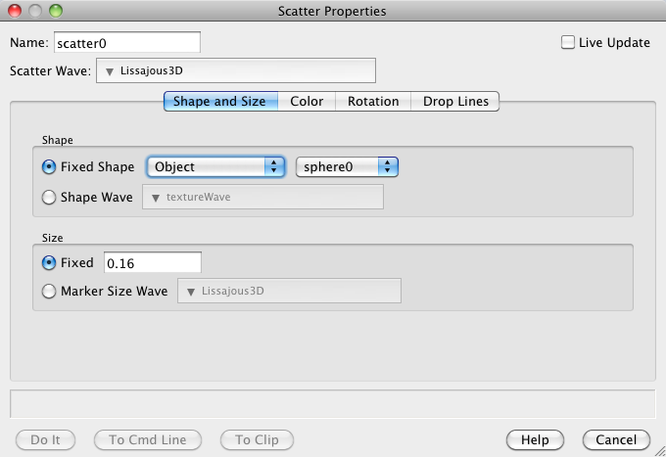
Task: Pick the Marker Size Wave option
Action: (x=50, y=291)
